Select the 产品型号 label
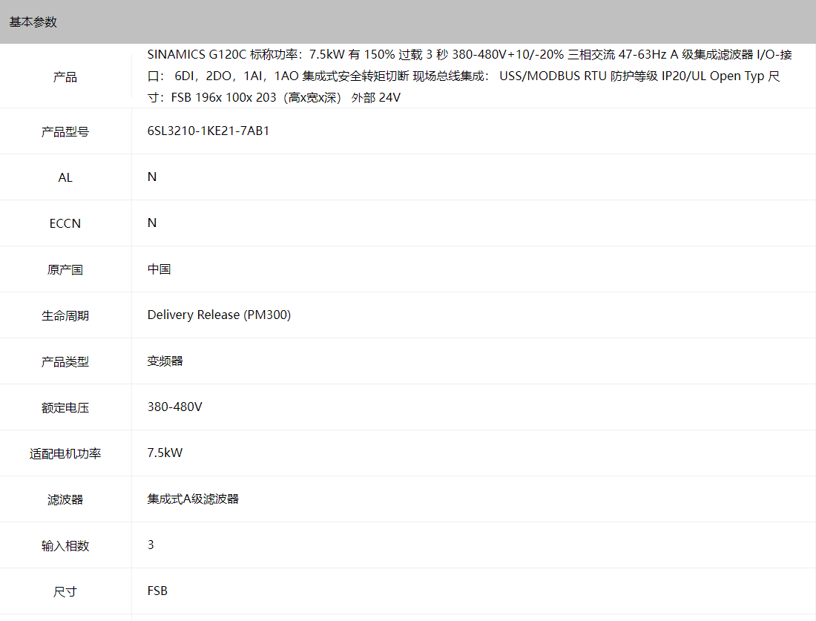816x621 pixels. click(x=65, y=132)
